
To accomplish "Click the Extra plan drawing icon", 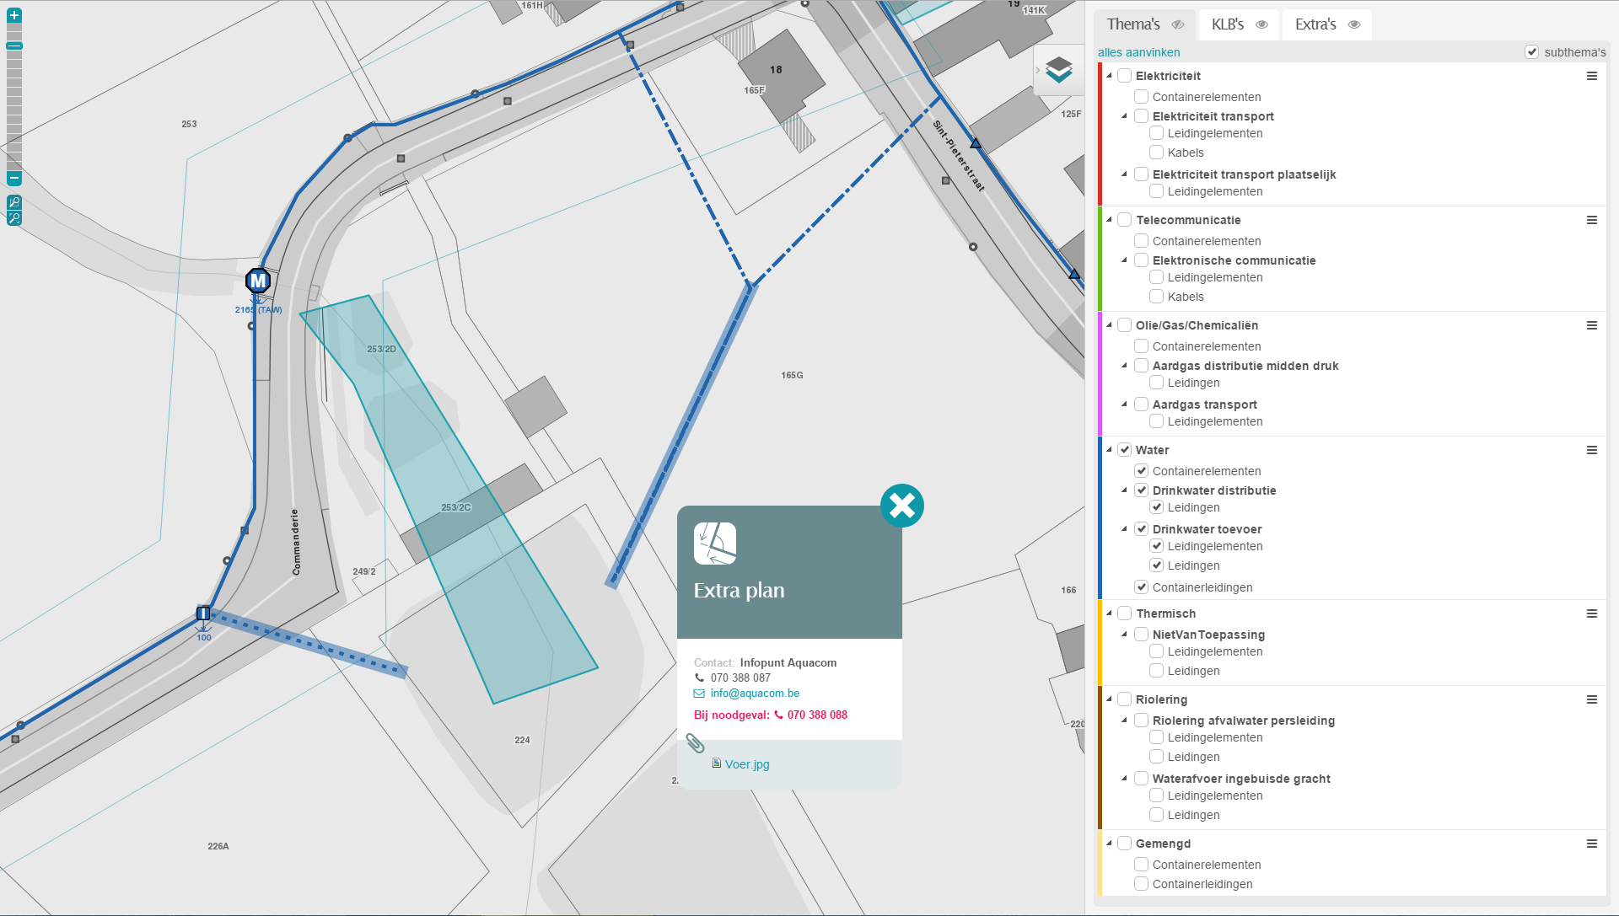I will point(715,544).
